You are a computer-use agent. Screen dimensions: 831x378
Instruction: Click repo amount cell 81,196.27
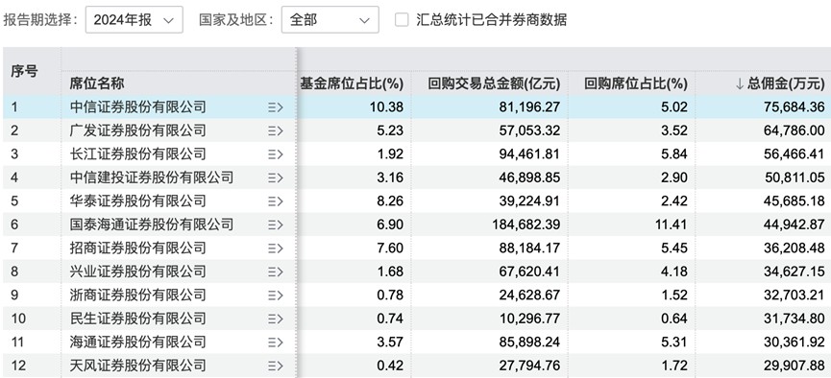pyautogui.click(x=529, y=107)
